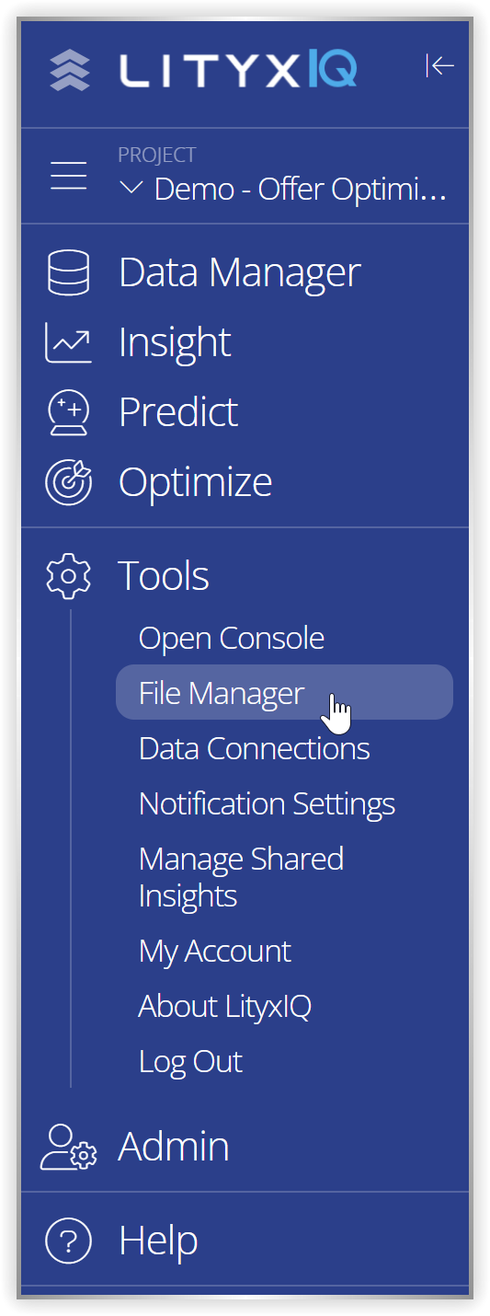The image size is (490, 1316).
Task: Expand the project dropdown chevron
Action: (131, 189)
